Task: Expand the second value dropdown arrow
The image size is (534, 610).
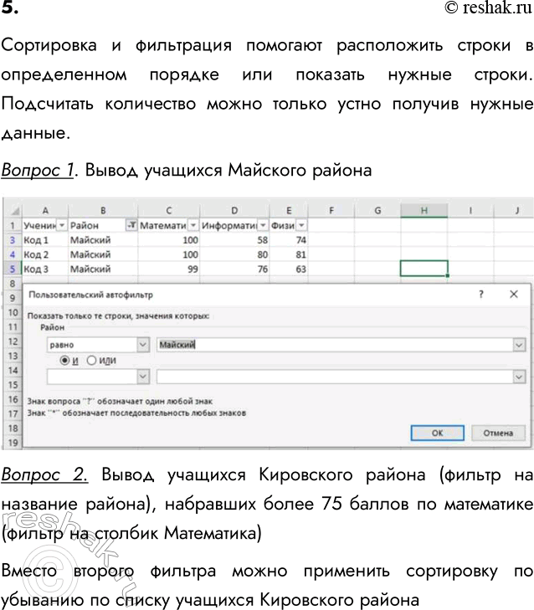Action: point(518,377)
